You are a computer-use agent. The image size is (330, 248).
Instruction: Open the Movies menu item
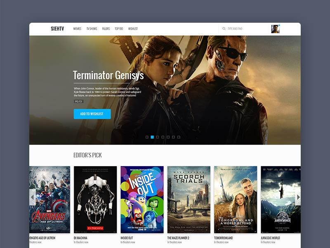[x=77, y=29]
